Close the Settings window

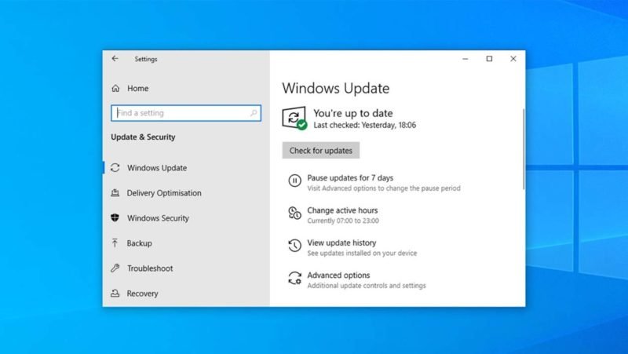coord(513,59)
